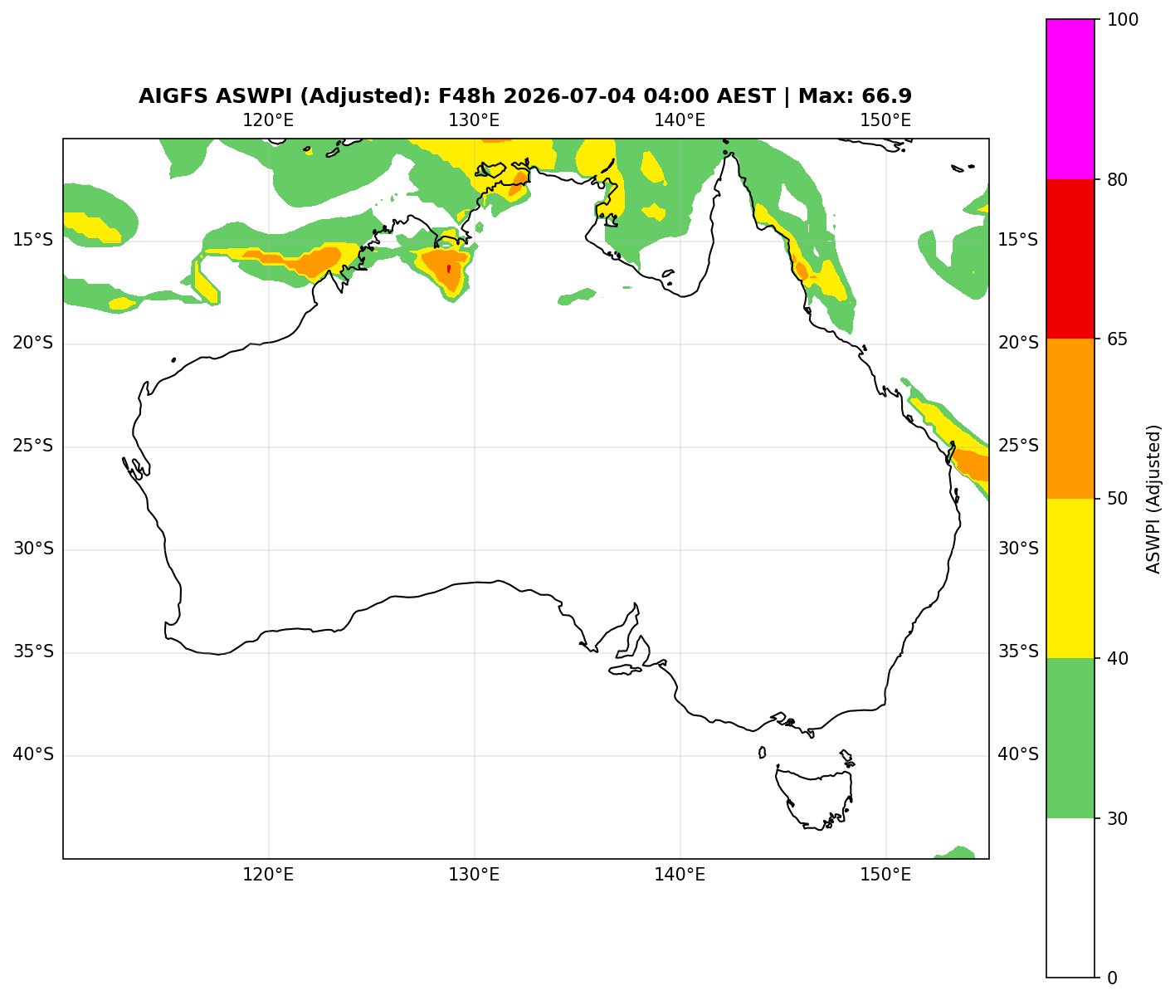The height and width of the screenshot is (1000, 1175).
Task: Click the left '25°S' latitude label
Action: (x=33, y=446)
